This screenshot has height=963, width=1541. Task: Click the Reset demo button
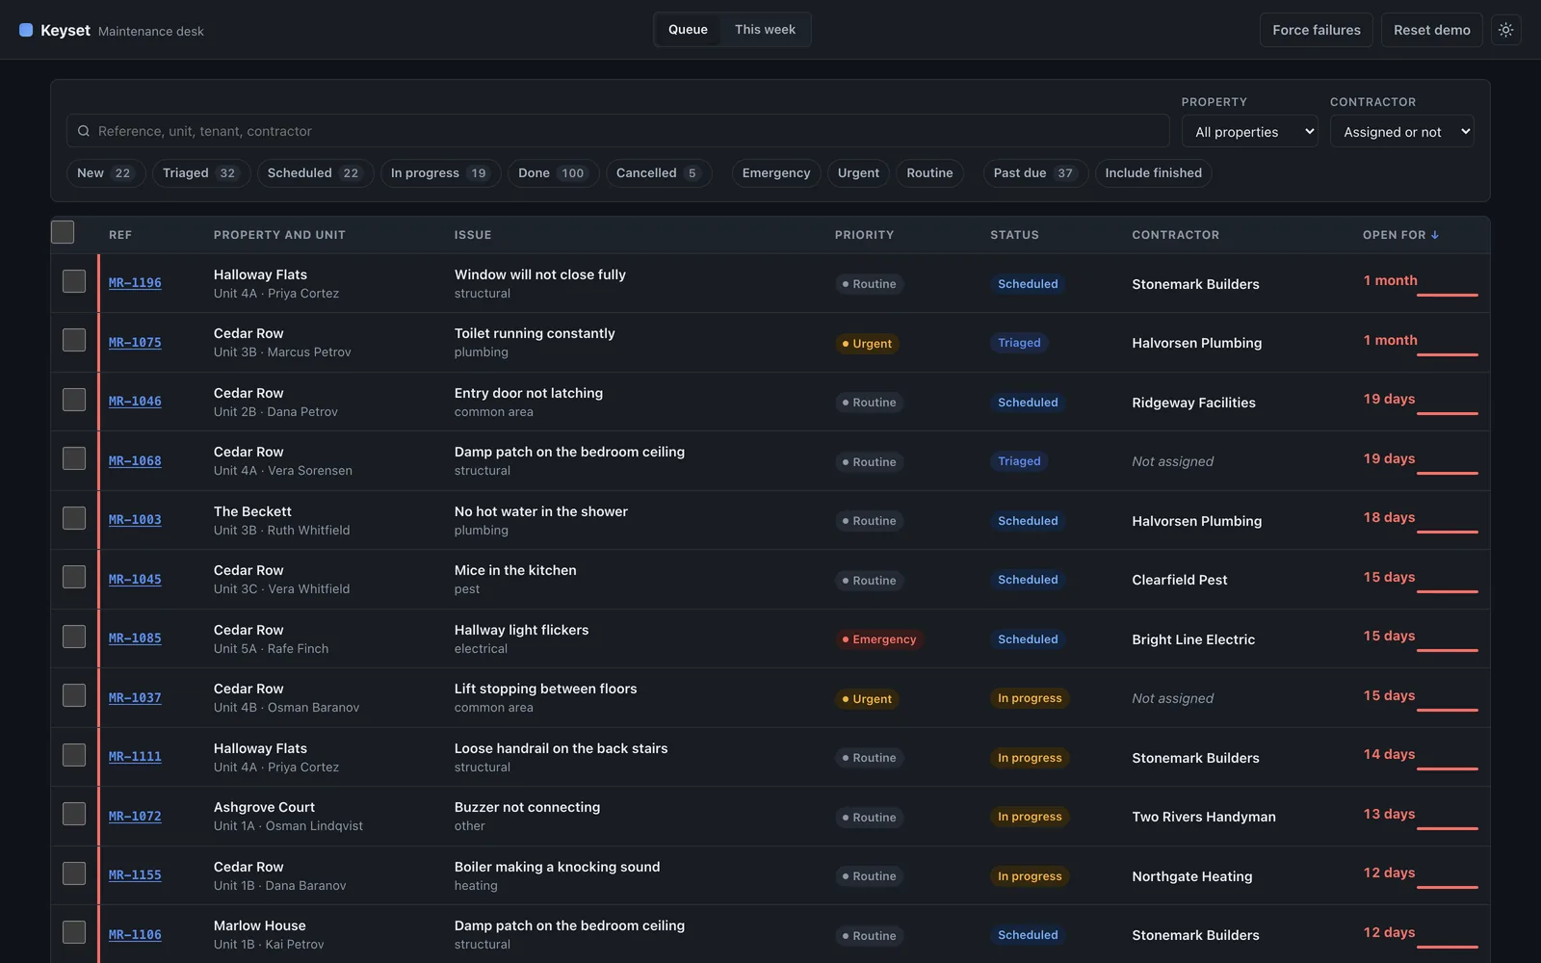tap(1432, 30)
